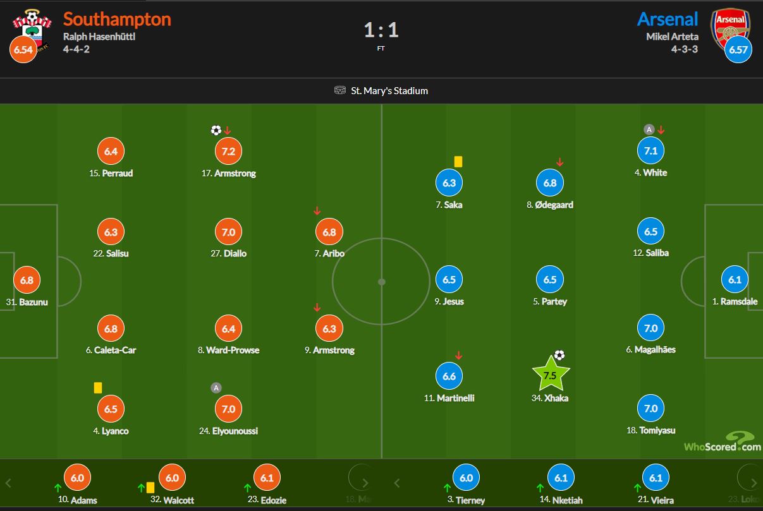Select Bazunu's 6.8 rating circle
Viewport: 763px width, 511px height.
[27, 280]
